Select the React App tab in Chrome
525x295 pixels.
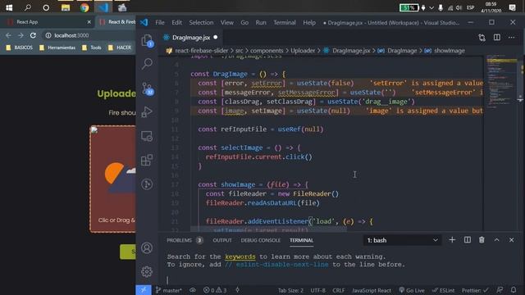pyautogui.click(x=47, y=22)
